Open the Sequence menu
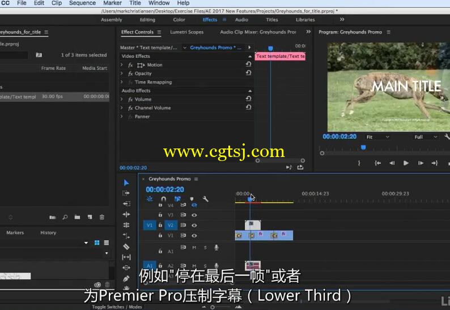450x310 pixels. tap(82, 3)
